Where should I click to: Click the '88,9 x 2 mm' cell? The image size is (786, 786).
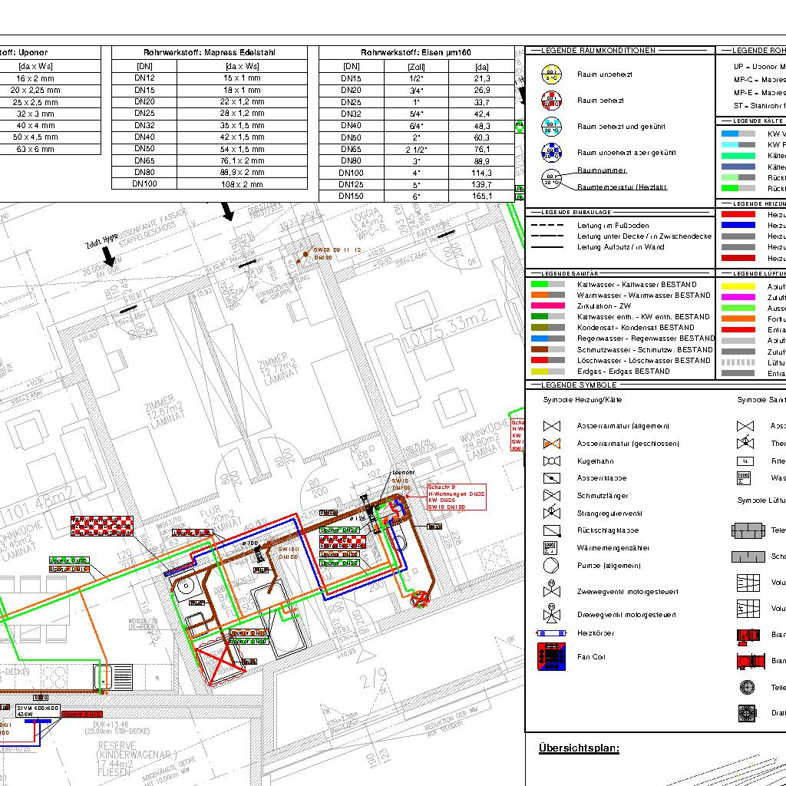point(242,173)
